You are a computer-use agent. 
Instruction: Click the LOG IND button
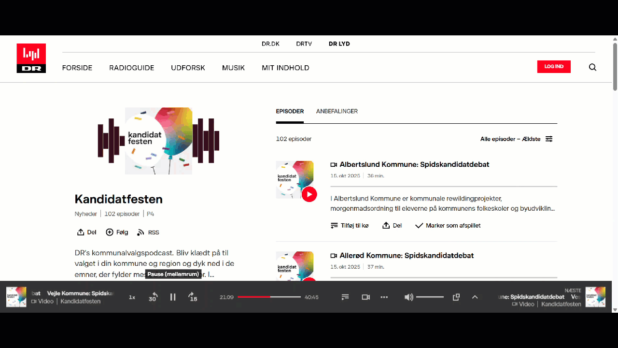554,67
